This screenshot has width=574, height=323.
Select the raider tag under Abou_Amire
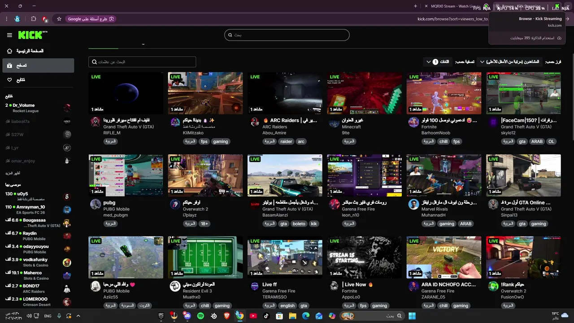coord(286,141)
